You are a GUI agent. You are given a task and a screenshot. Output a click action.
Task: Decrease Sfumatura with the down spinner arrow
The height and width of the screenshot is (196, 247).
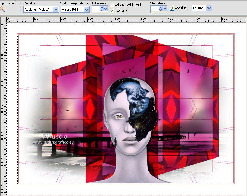click(160, 10)
